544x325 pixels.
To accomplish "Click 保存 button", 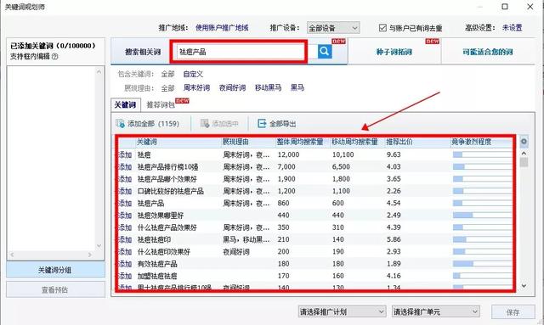I will [513, 311].
